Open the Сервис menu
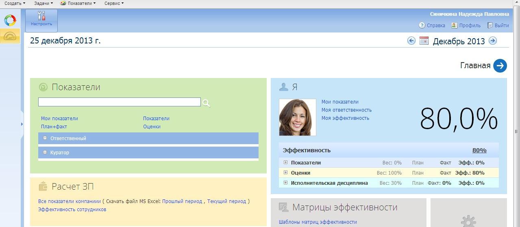520x227 pixels. (x=114, y=3)
